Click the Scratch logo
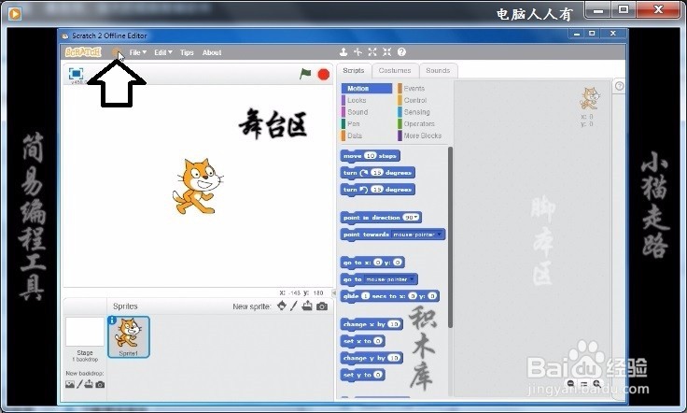The width and height of the screenshot is (687, 413). coord(83,52)
